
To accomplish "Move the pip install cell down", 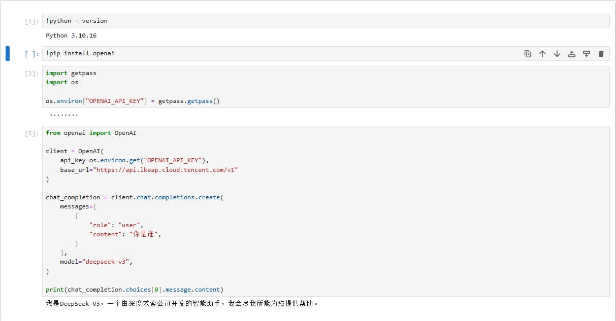I will (557, 53).
